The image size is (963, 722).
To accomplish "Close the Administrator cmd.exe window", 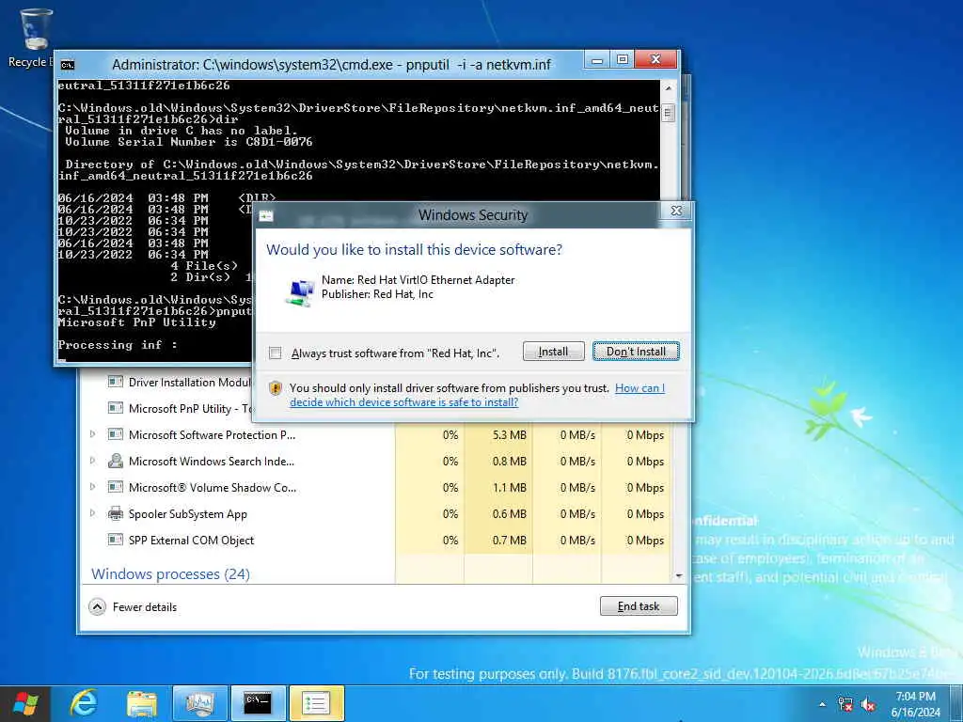I will click(x=655, y=60).
